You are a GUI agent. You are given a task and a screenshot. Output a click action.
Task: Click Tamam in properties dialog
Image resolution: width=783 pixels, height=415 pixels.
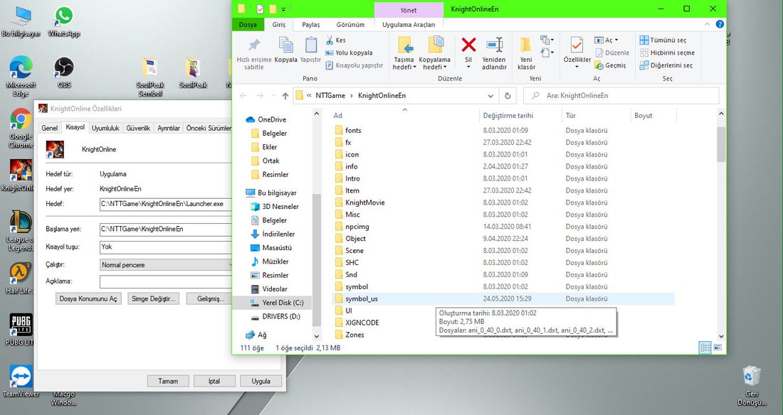[x=168, y=381]
